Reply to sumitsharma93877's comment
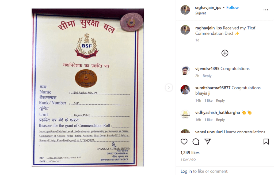 pos(220,101)
